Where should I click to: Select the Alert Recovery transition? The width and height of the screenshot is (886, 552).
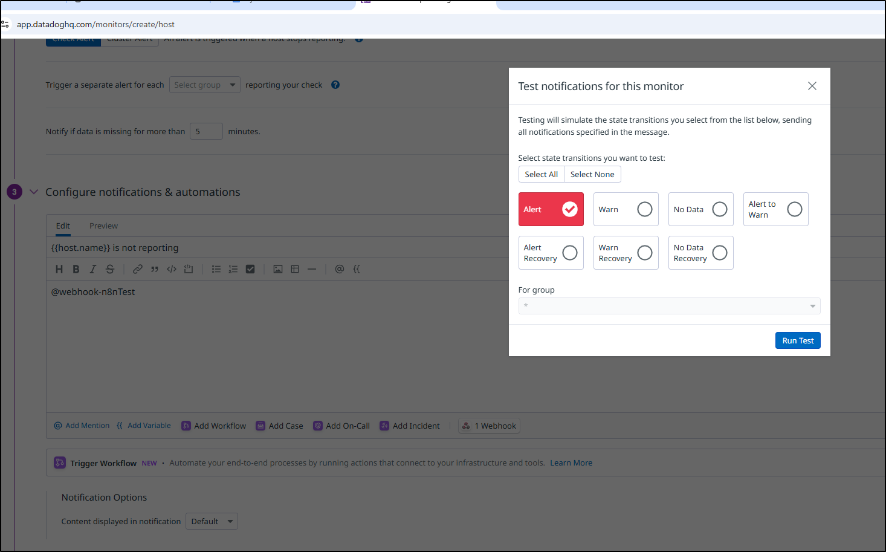click(x=551, y=253)
